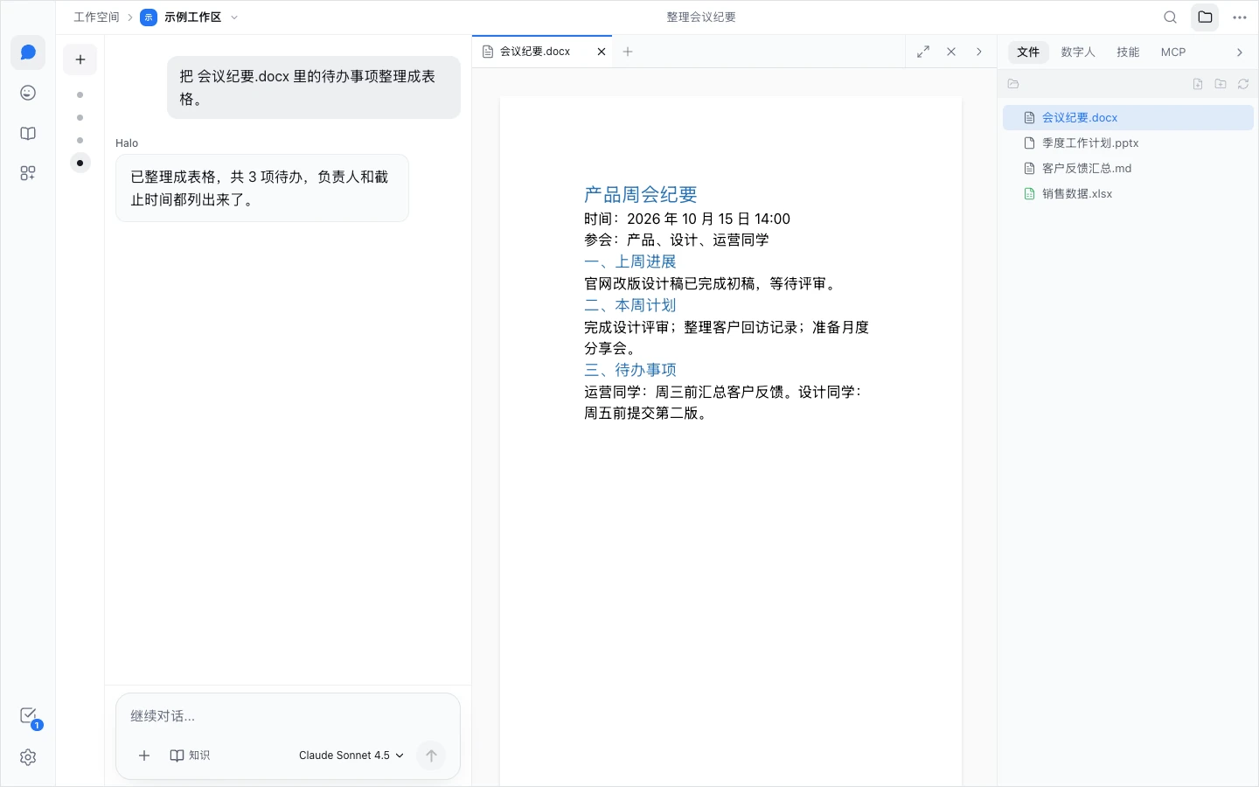
Task: Add a new preview tab
Action: (x=628, y=52)
